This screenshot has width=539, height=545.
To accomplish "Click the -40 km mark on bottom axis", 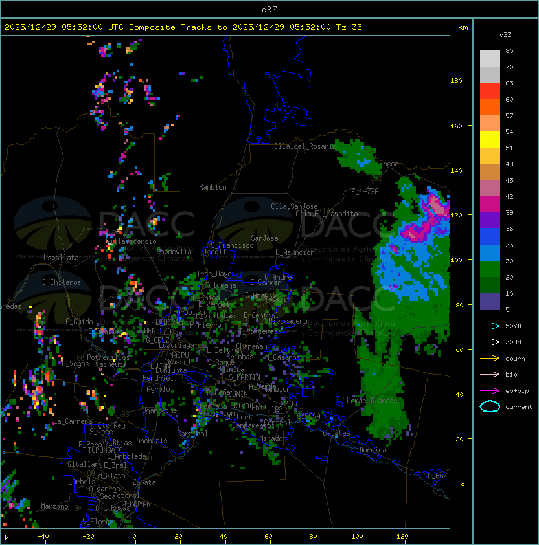I will click(x=43, y=537).
